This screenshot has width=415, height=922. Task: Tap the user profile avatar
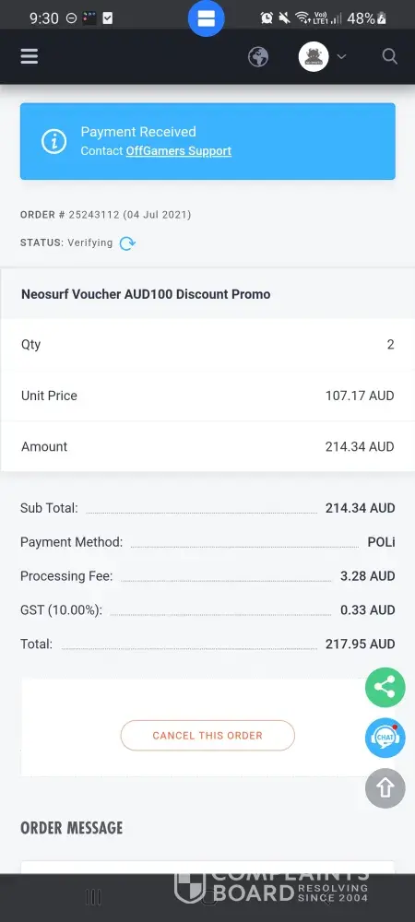(314, 57)
